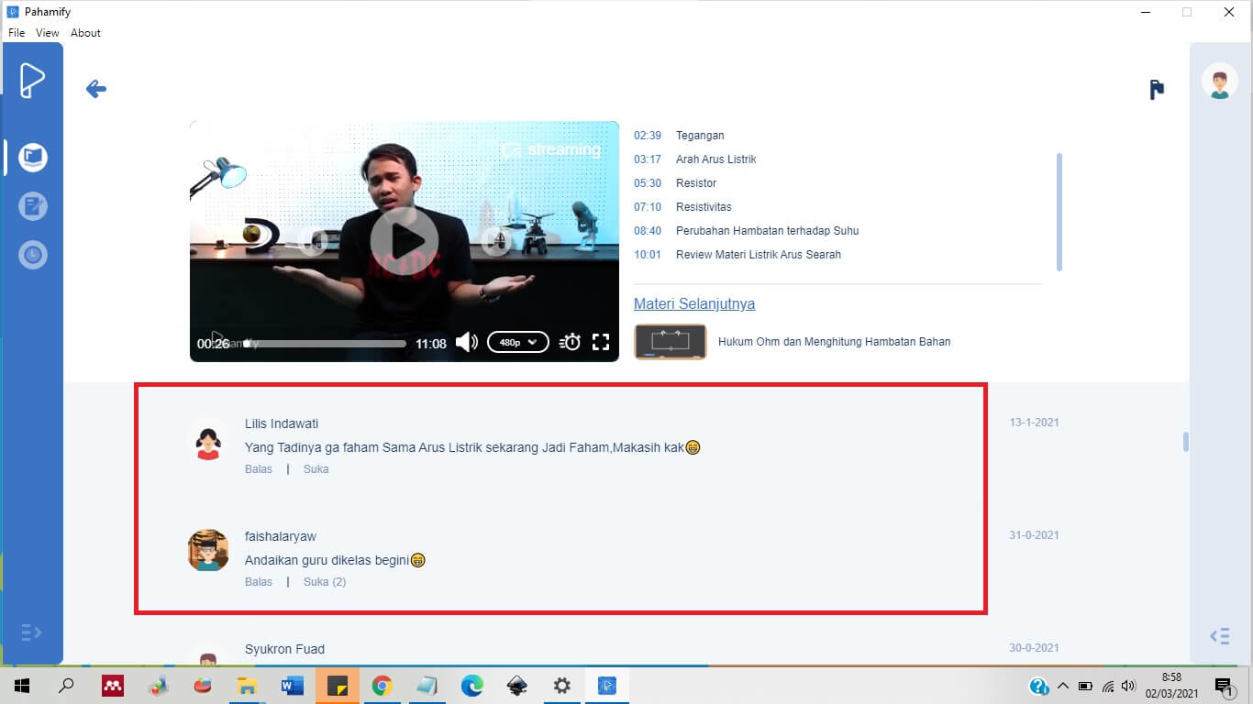Mute the video with the speaker icon
Viewport: 1253px width, 704px height.
tap(467, 343)
